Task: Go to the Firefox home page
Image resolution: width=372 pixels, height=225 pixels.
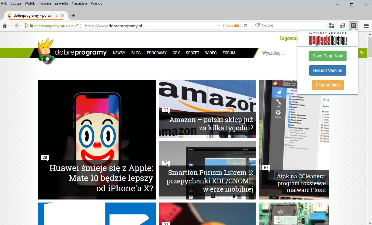Action: [x=5, y=26]
